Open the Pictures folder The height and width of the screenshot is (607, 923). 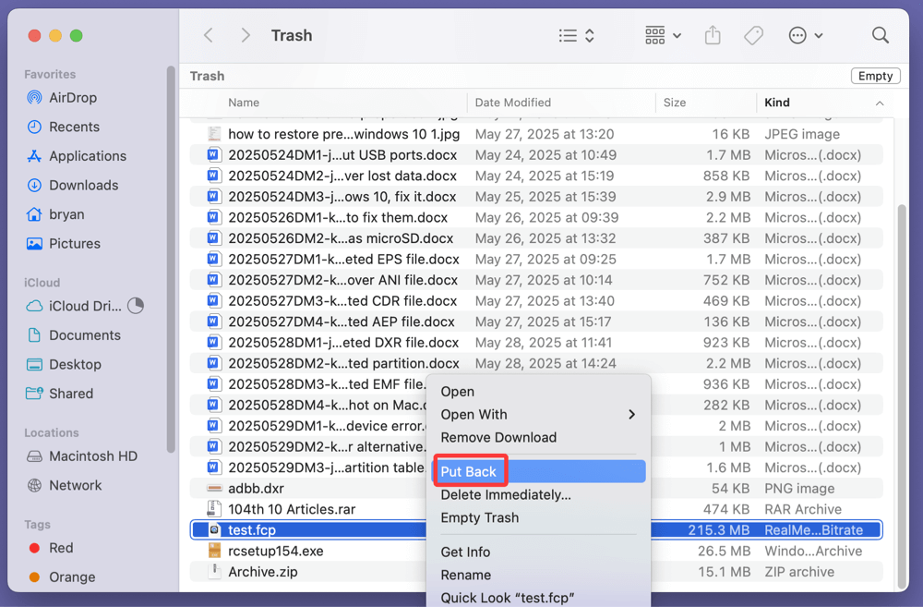point(73,243)
